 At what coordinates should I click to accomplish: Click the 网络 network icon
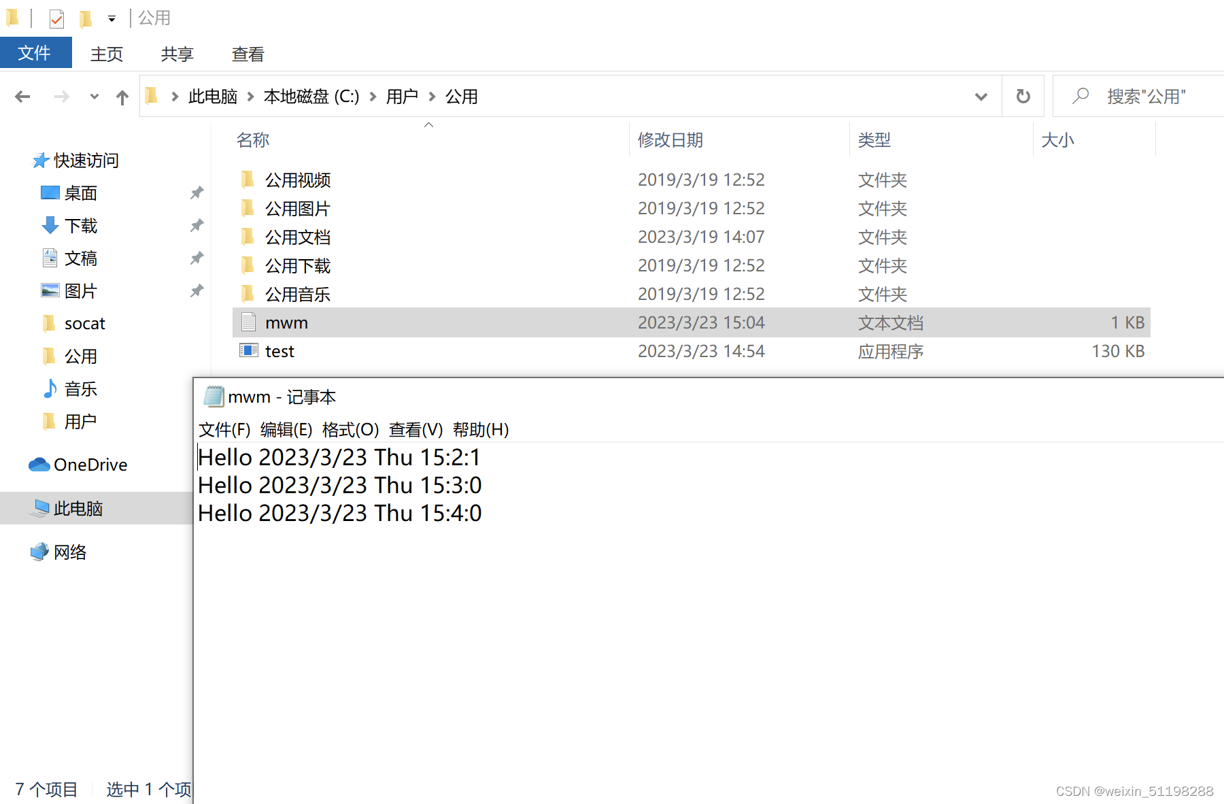[40, 552]
